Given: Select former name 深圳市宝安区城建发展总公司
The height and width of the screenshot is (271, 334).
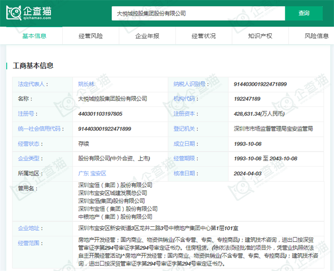Looking at the screenshot, I should point(113,193).
